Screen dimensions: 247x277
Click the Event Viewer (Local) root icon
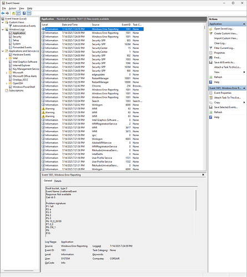(x=3, y=19)
